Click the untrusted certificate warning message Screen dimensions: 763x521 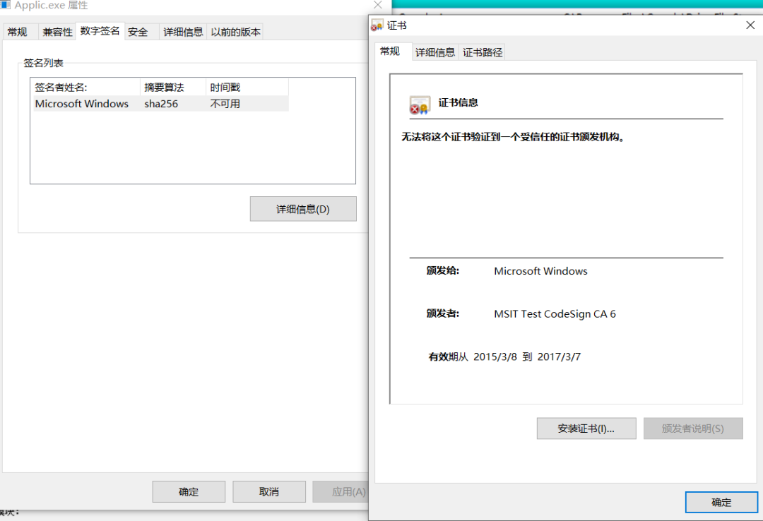click(513, 137)
